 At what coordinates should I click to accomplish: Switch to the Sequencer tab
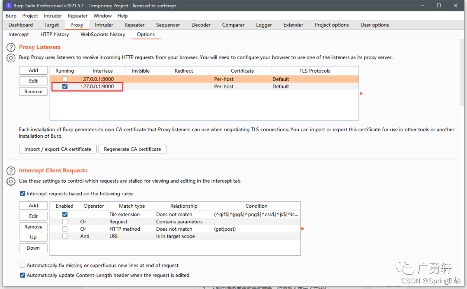168,25
